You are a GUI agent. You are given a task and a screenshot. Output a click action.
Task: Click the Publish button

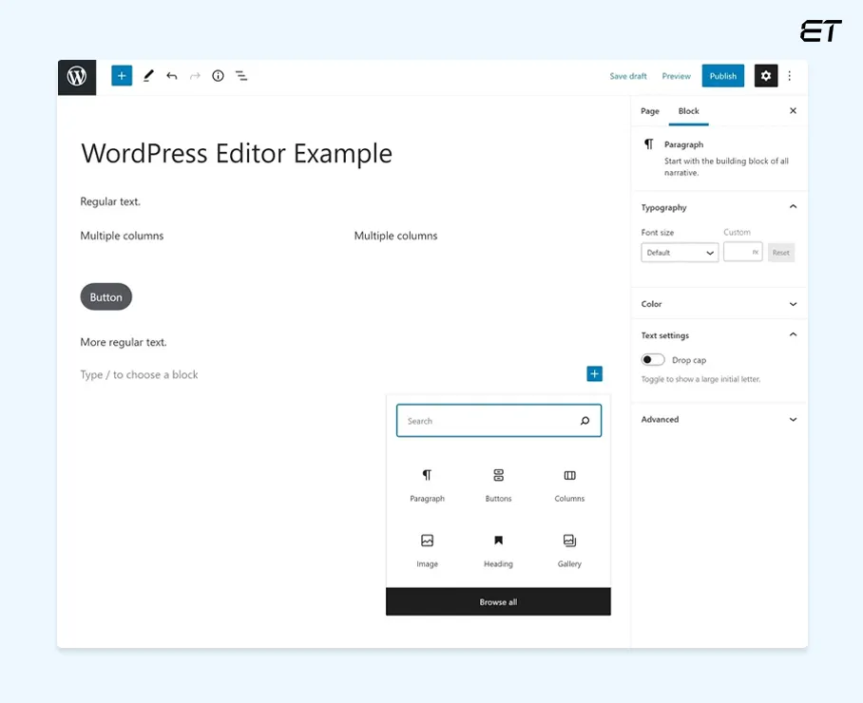722,76
